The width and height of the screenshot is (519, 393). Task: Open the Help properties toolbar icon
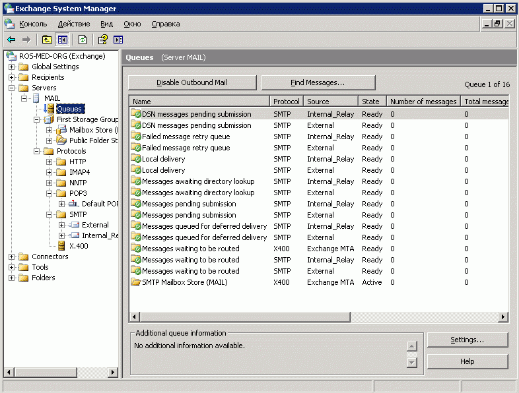point(103,40)
